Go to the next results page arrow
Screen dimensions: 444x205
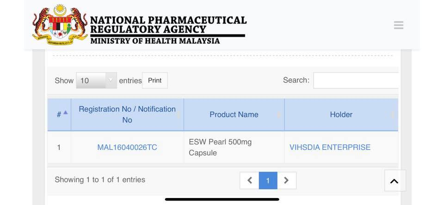click(x=286, y=180)
